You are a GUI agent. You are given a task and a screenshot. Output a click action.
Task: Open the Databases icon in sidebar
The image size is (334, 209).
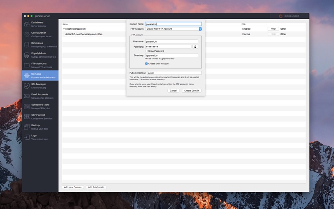[27, 45]
